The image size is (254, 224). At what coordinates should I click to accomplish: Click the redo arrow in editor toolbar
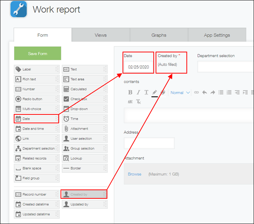pos(213,92)
